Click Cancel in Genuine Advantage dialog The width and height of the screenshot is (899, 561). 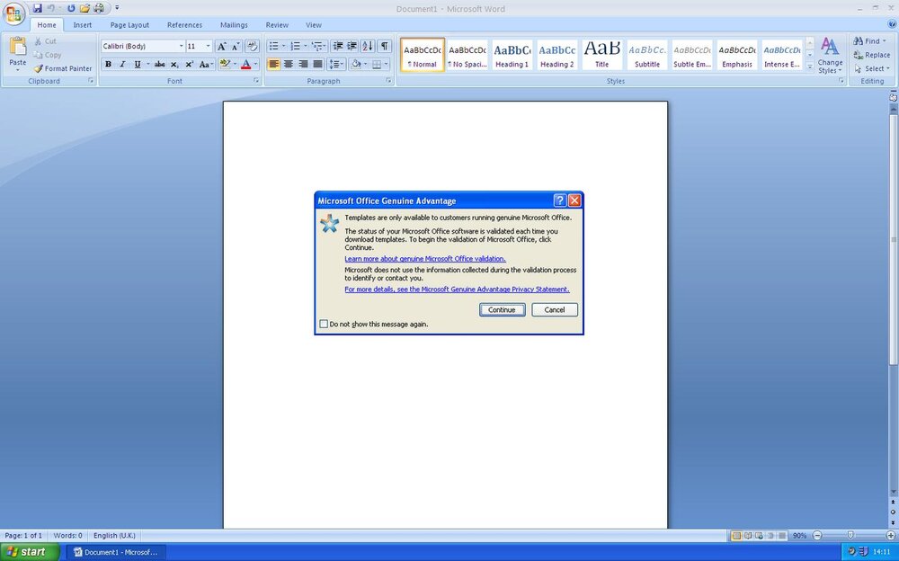pyautogui.click(x=555, y=310)
